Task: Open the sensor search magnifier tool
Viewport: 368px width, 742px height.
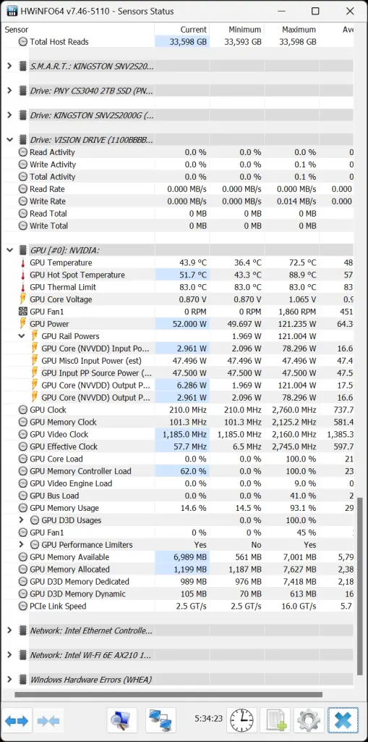Action: 122,721
